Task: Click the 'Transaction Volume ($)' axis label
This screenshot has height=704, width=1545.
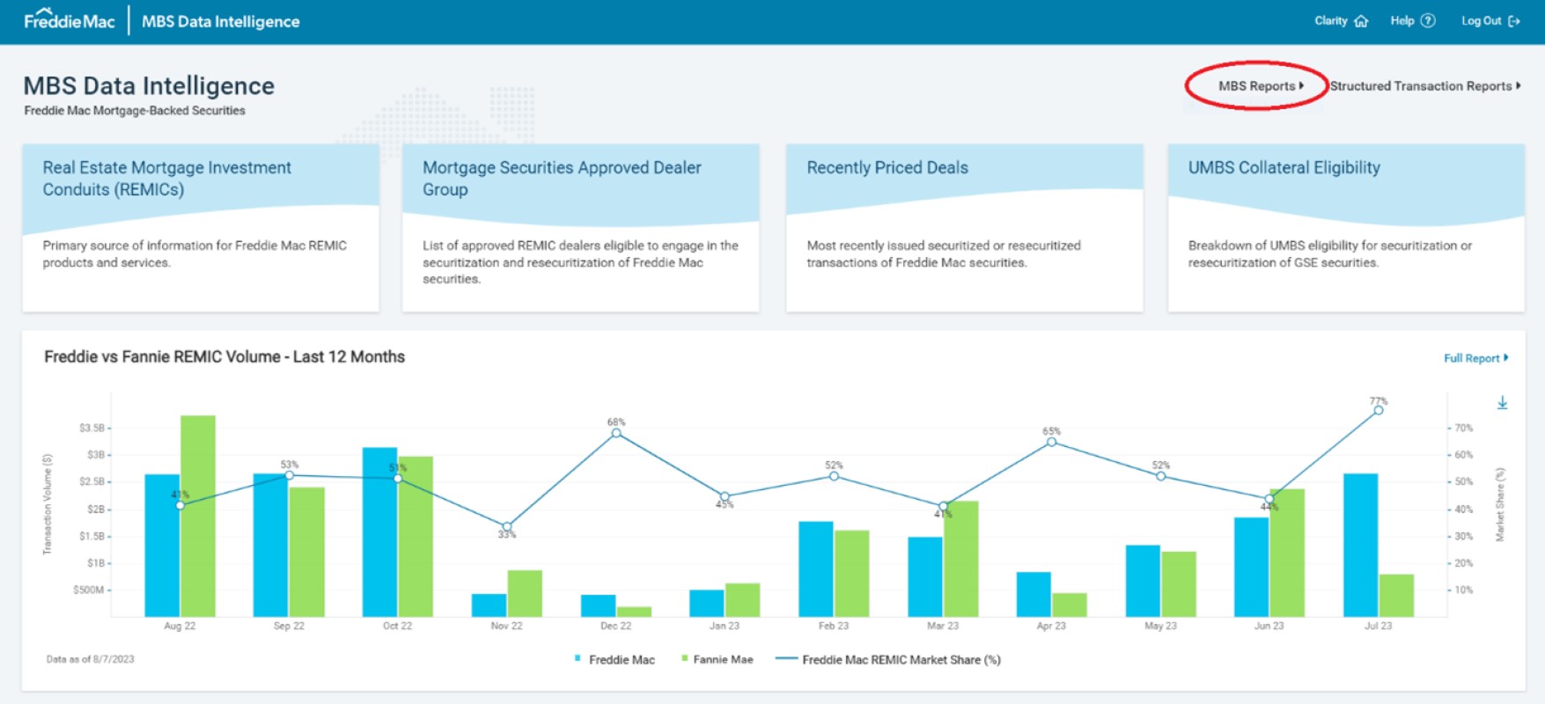Action: pyautogui.click(x=48, y=504)
